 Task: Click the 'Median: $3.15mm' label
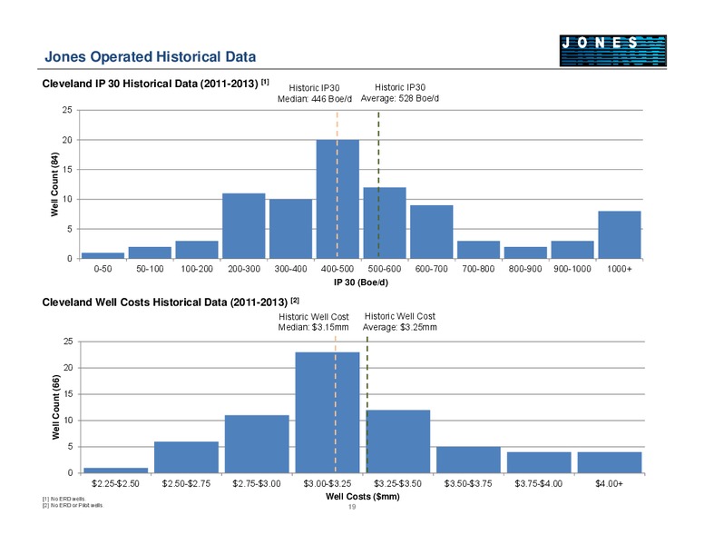313,327
